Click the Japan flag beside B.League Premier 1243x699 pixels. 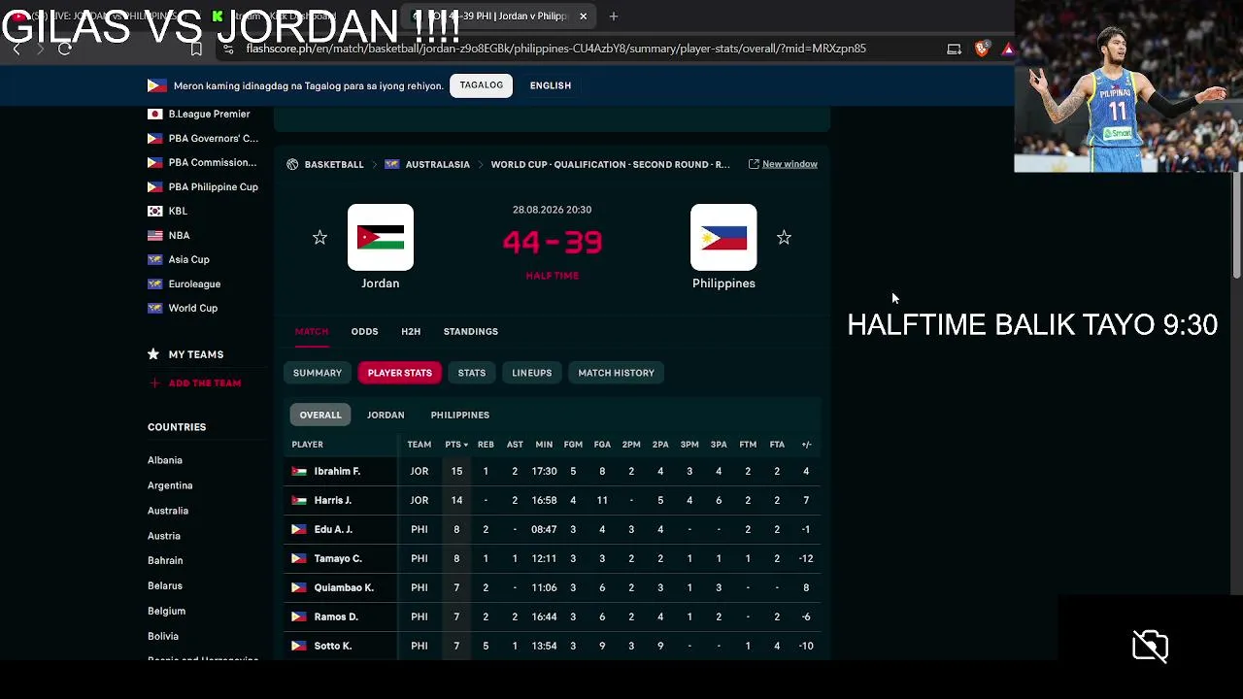coord(154,114)
